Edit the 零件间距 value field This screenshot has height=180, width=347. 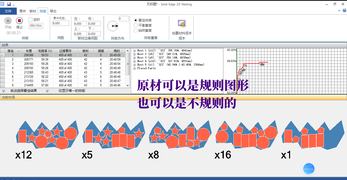coord(61,23)
